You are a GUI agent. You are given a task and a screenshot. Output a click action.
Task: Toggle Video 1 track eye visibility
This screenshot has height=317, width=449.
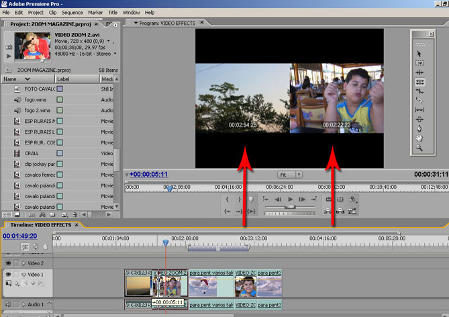click(x=8, y=275)
